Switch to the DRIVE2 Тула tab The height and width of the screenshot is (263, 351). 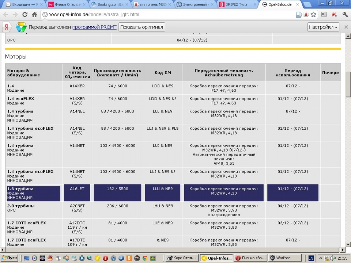(237, 4)
